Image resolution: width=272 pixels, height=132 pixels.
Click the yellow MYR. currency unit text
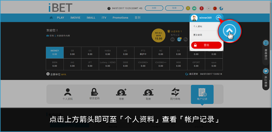[64, 75]
